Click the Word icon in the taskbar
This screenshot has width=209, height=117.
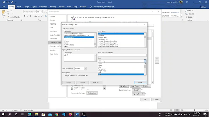77,114
